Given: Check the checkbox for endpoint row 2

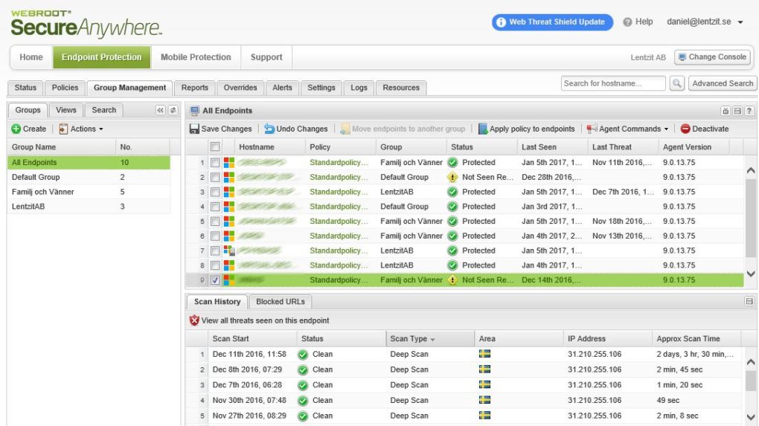Looking at the screenshot, I should (x=215, y=178).
